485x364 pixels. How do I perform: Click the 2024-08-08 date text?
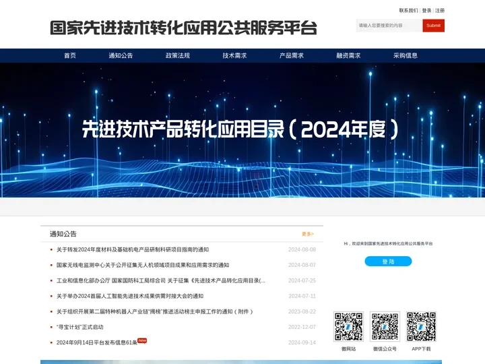[x=302, y=249]
